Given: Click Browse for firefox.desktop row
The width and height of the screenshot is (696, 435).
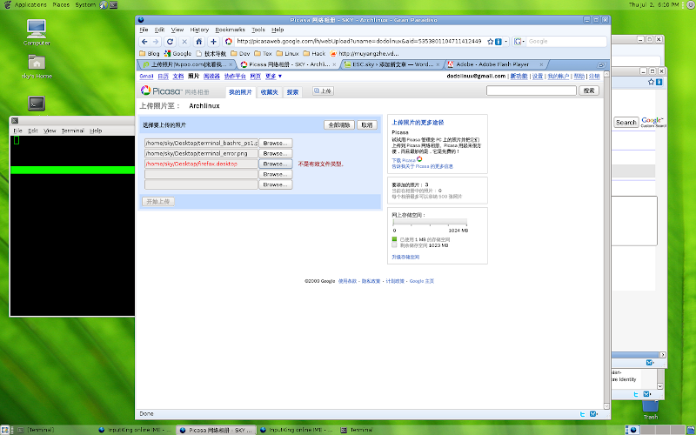Looking at the screenshot, I should point(275,164).
